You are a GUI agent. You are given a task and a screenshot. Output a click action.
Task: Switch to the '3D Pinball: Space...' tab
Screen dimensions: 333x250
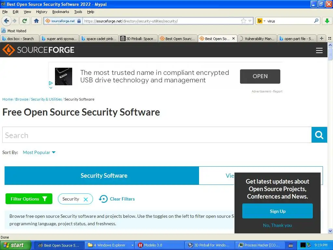click(x=139, y=38)
